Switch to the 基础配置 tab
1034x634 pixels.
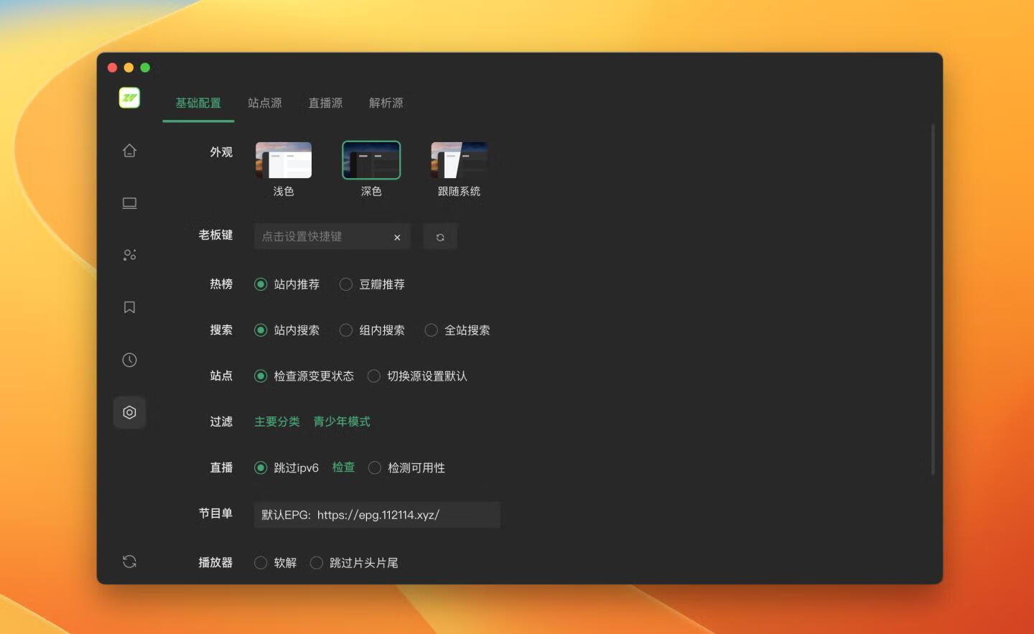(x=198, y=103)
